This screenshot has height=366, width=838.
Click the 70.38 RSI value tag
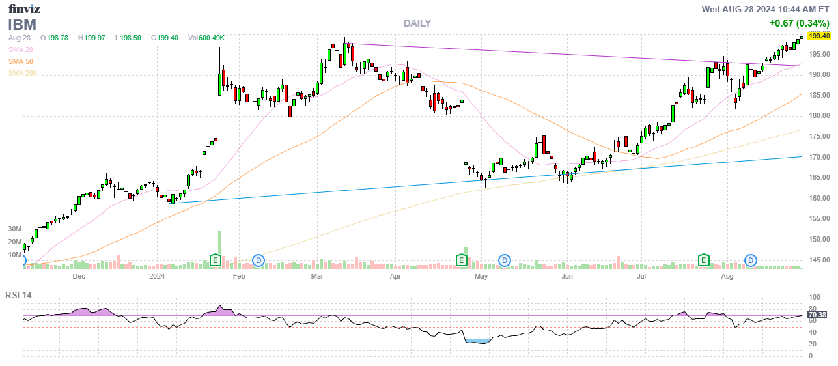[817, 315]
